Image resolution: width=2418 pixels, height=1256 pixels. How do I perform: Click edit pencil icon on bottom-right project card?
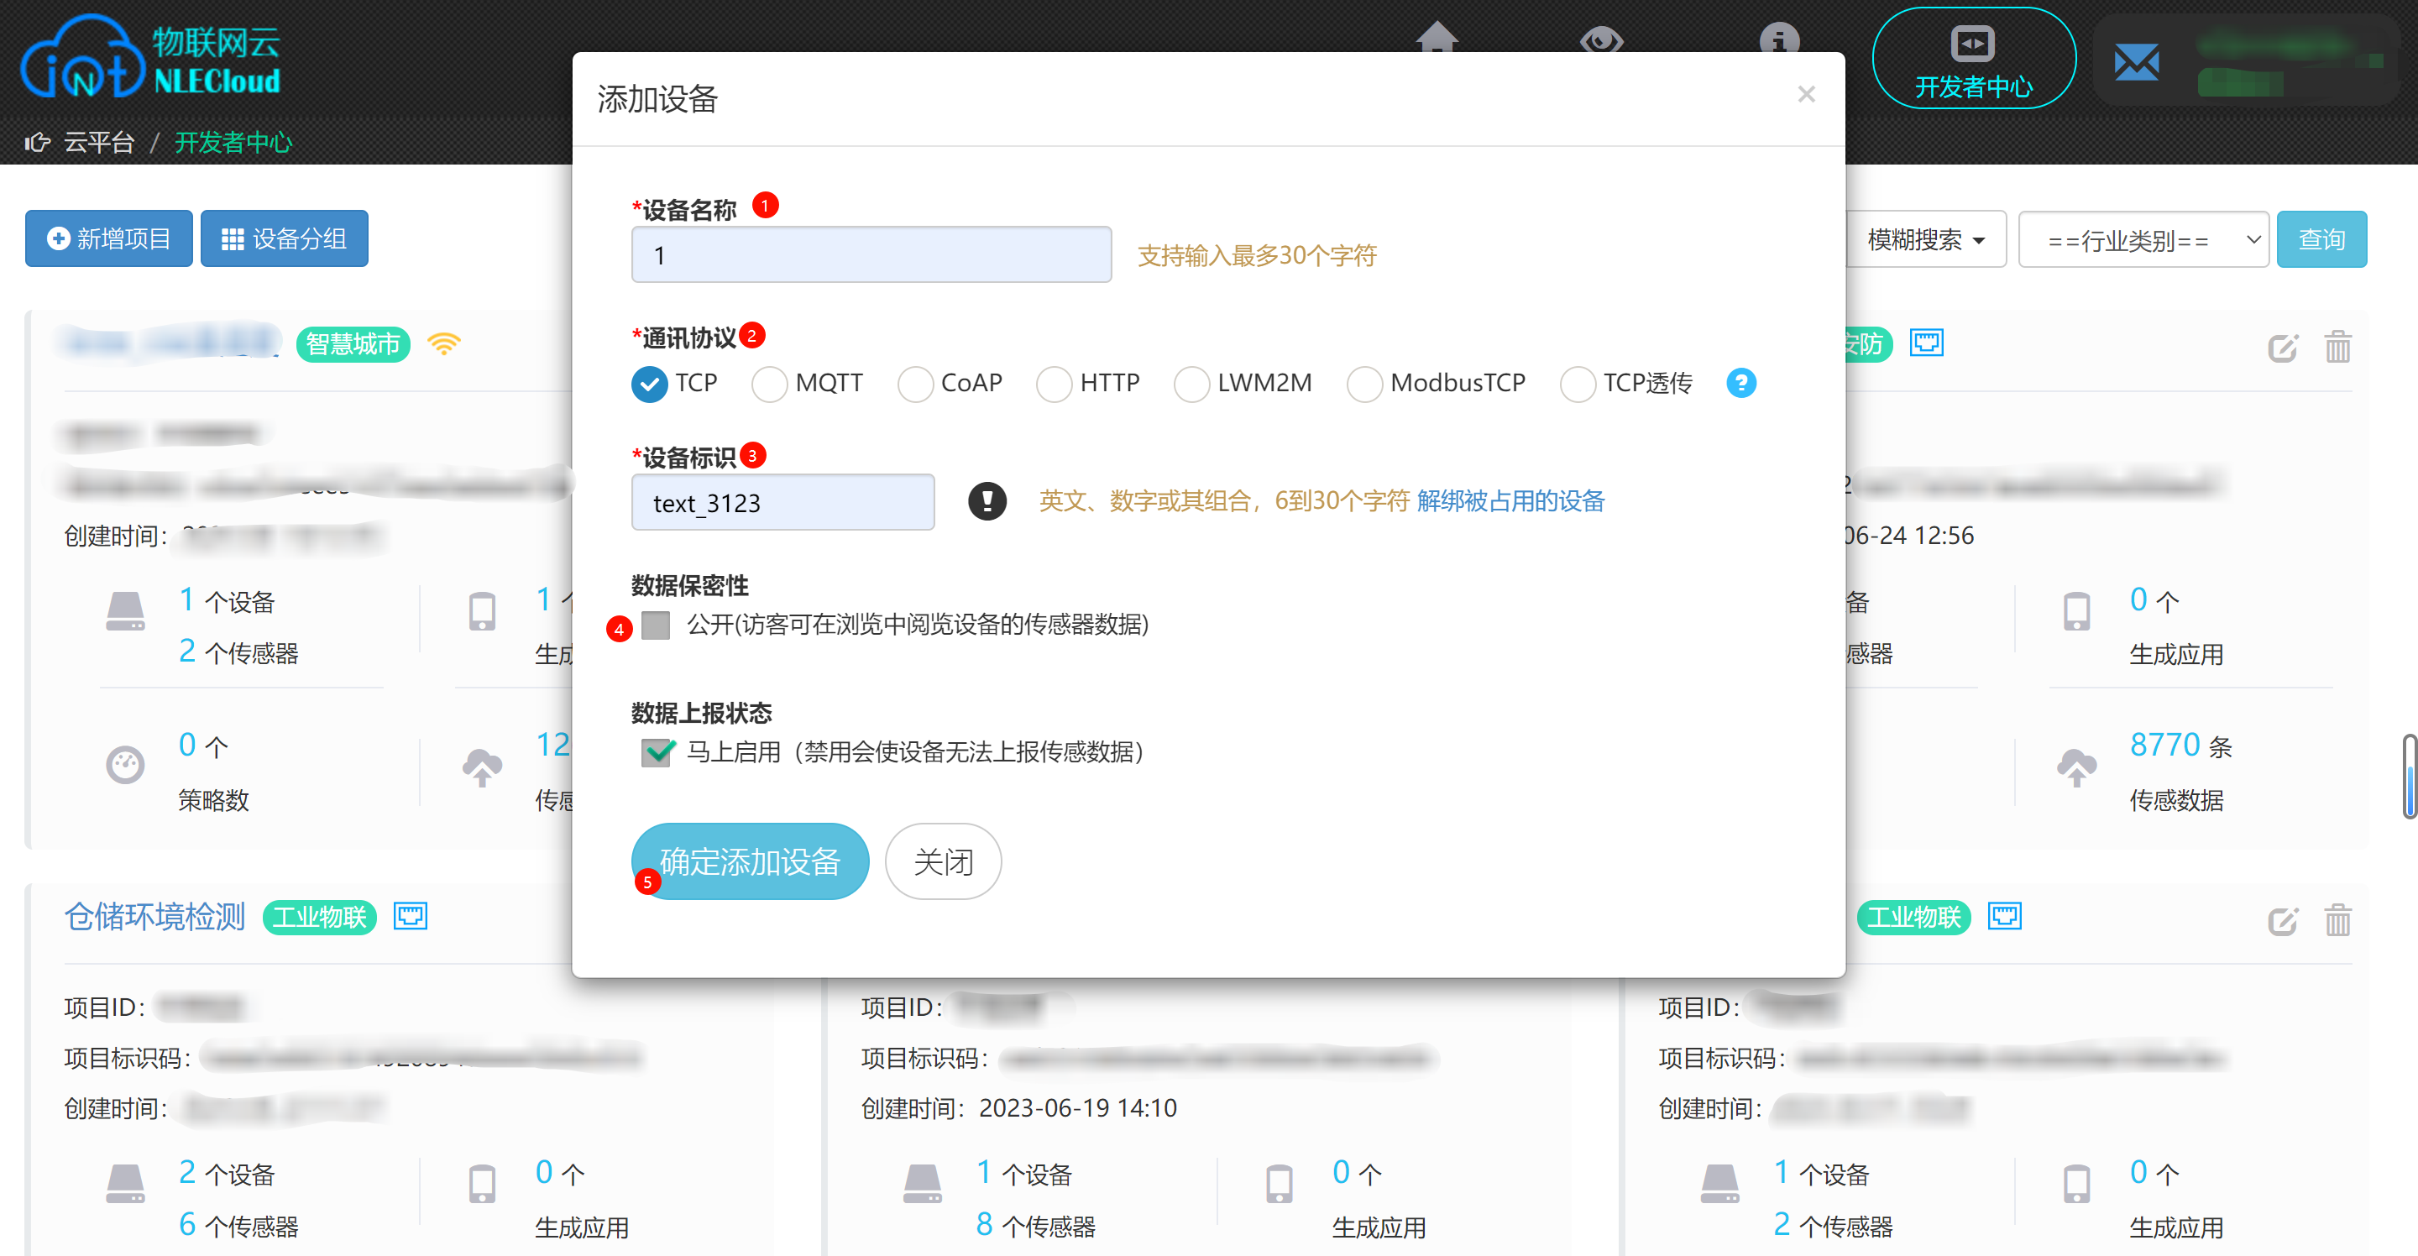[x=2282, y=920]
